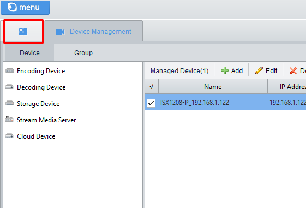Viewport: 306px width, 208px height.
Task: Click the pencil Edit icon
Action: coord(259,70)
